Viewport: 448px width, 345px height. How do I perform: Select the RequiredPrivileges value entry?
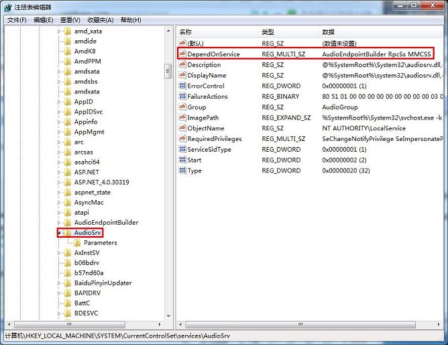point(214,138)
